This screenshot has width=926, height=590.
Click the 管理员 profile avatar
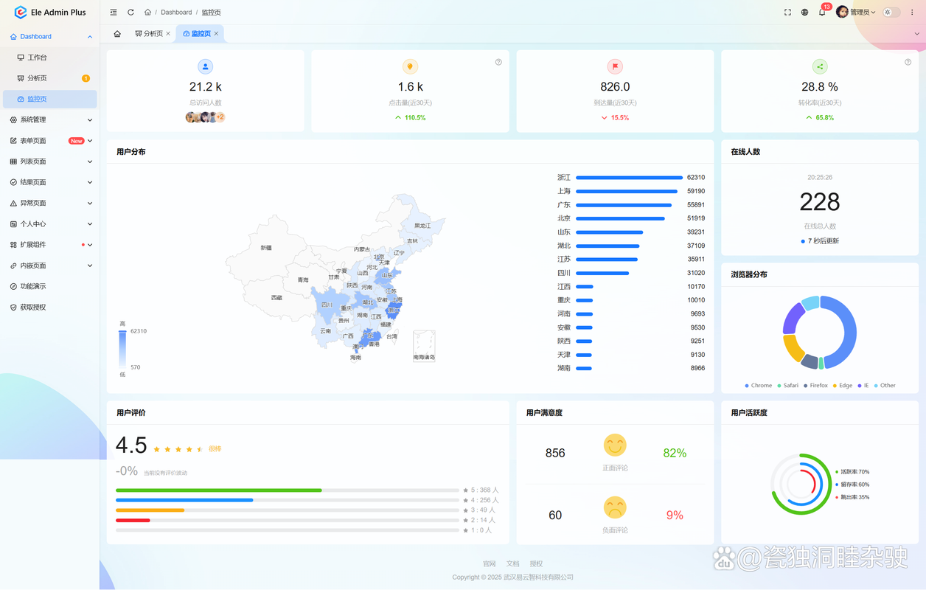842,12
